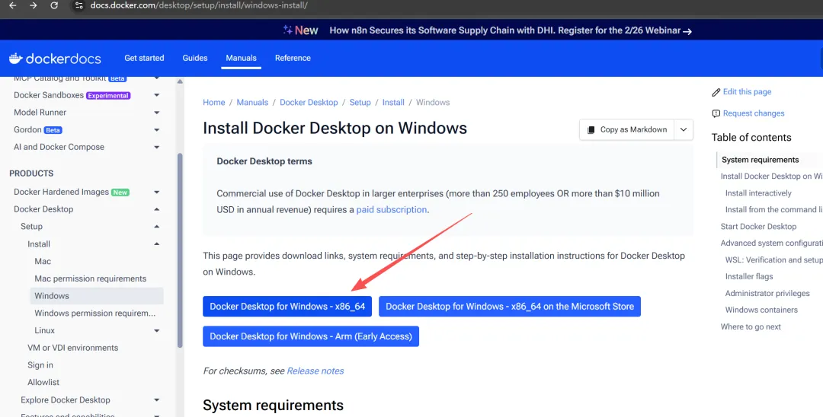
Task: Collapse the Docker Desktop sidebar section
Action: [156, 209]
